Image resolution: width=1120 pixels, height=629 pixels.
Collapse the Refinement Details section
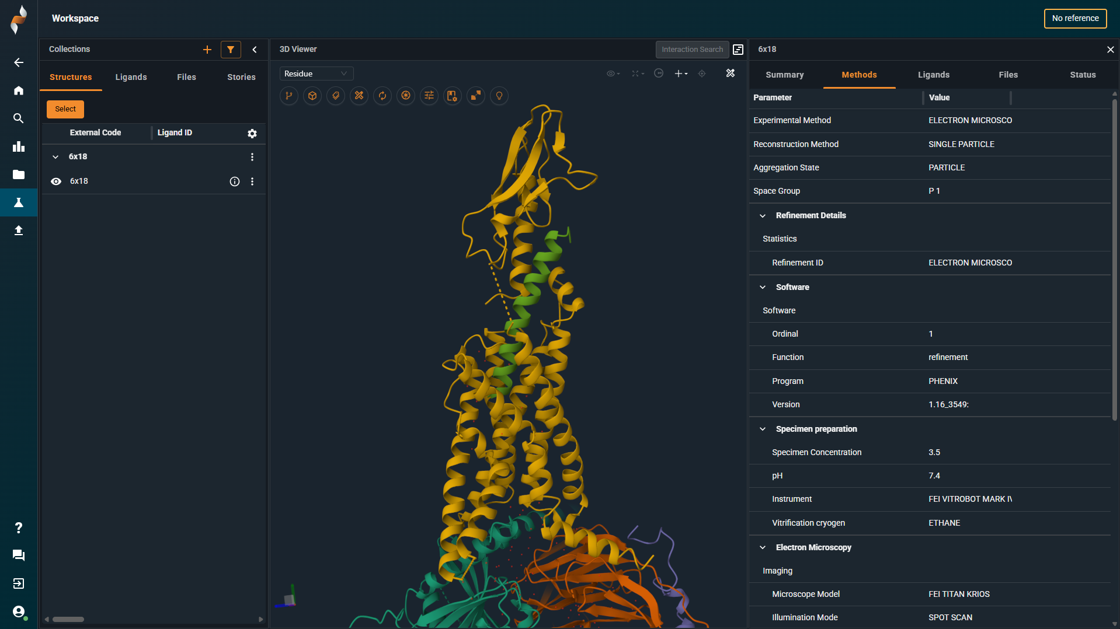tap(763, 216)
